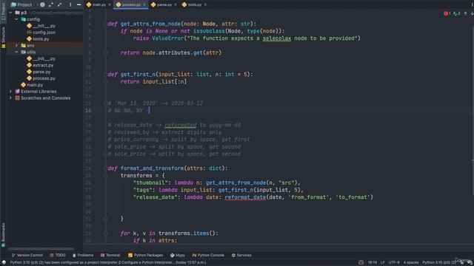Click the 4 spaces indent widget
Screen dimensions: 474x266
pos(411,262)
